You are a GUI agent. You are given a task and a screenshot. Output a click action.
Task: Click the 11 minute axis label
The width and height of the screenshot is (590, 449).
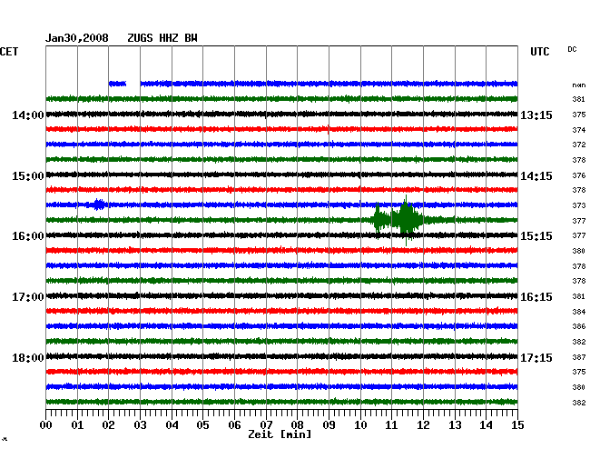point(391,425)
